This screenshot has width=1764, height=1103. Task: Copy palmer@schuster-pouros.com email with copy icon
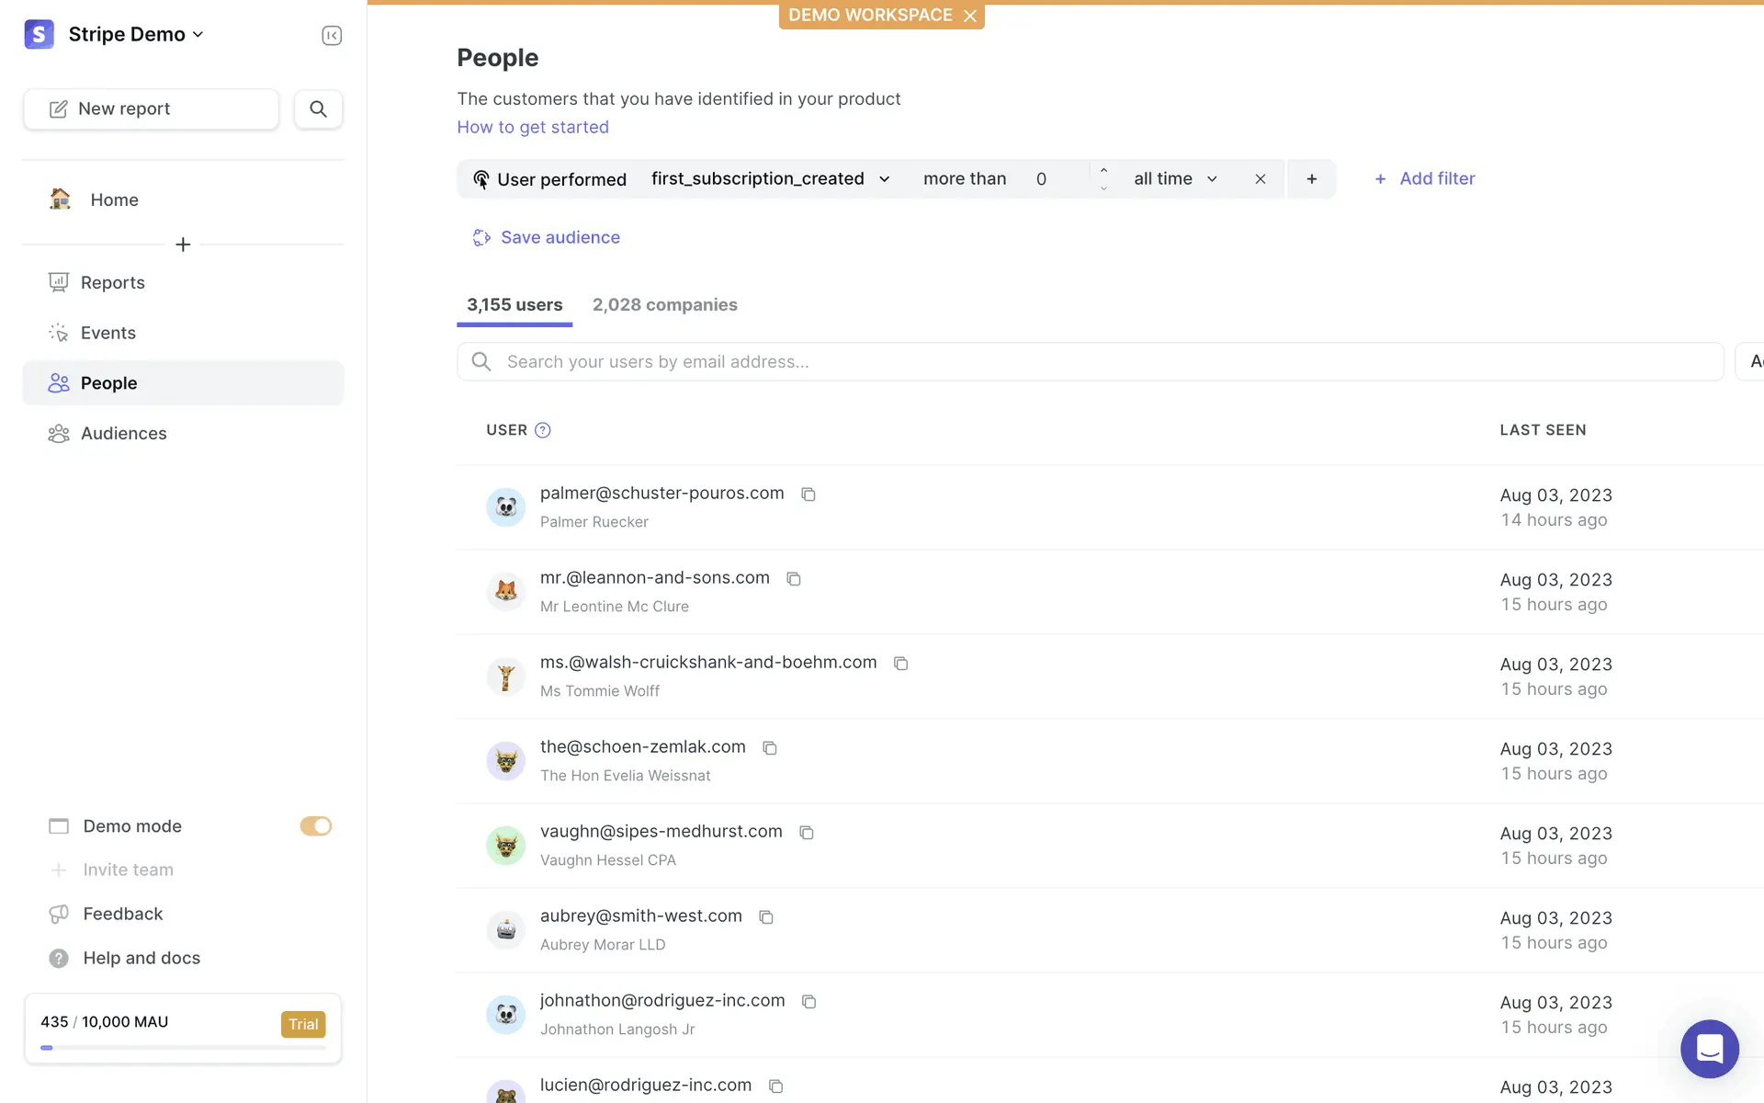(x=808, y=495)
